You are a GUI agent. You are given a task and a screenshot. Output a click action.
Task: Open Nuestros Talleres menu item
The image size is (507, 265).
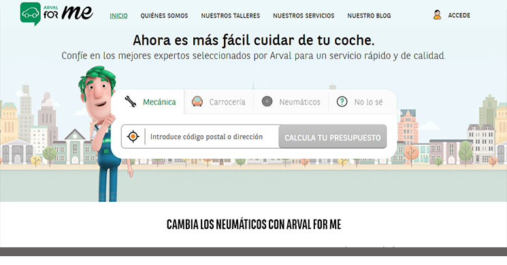[x=231, y=16]
